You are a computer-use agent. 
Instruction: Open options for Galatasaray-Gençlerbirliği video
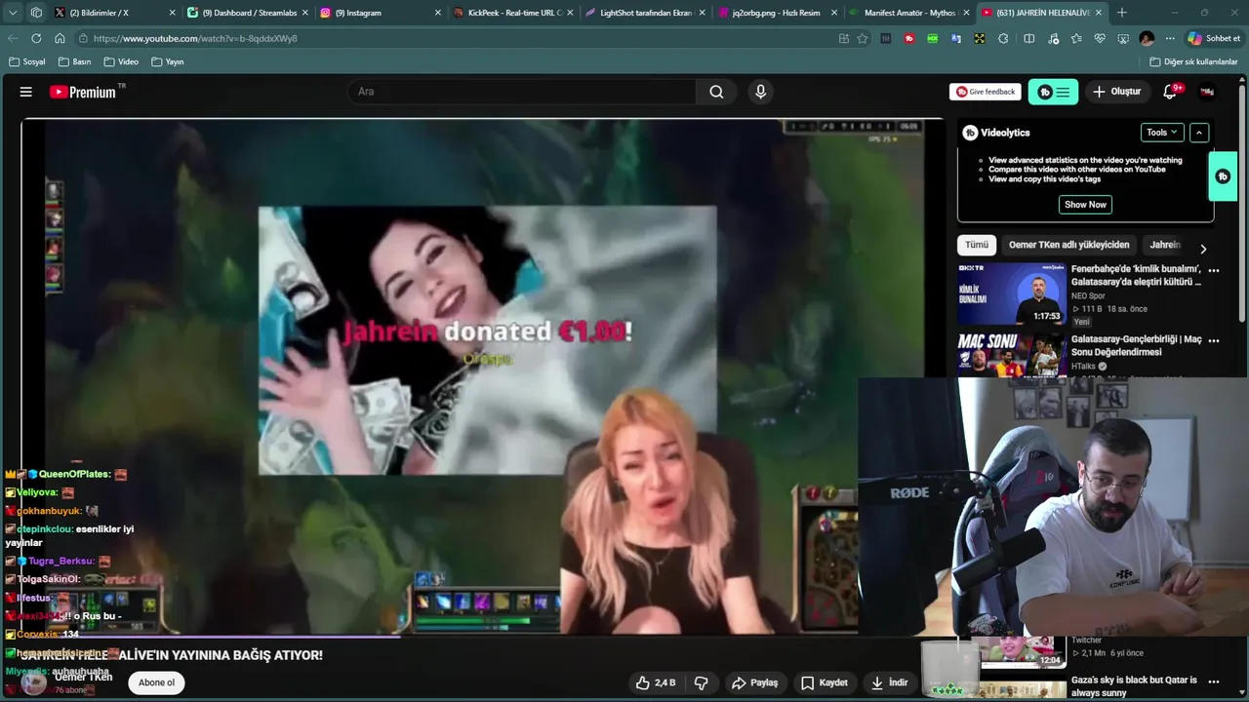point(1214,340)
